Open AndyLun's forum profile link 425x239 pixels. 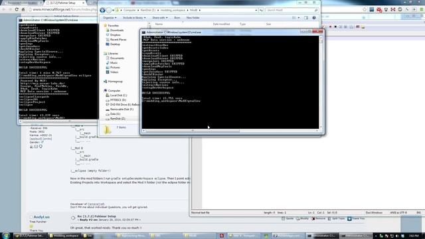pos(41,217)
